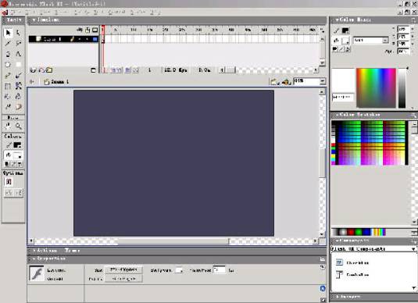This screenshot has width=418, height=303.
Task: Collapse the Color Swatches panel header
Action: [x=358, y=115]
